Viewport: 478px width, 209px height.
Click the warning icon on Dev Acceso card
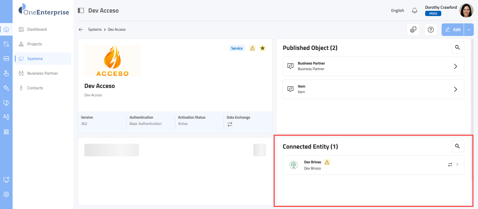pyautogui.click(x=252, y=48)
